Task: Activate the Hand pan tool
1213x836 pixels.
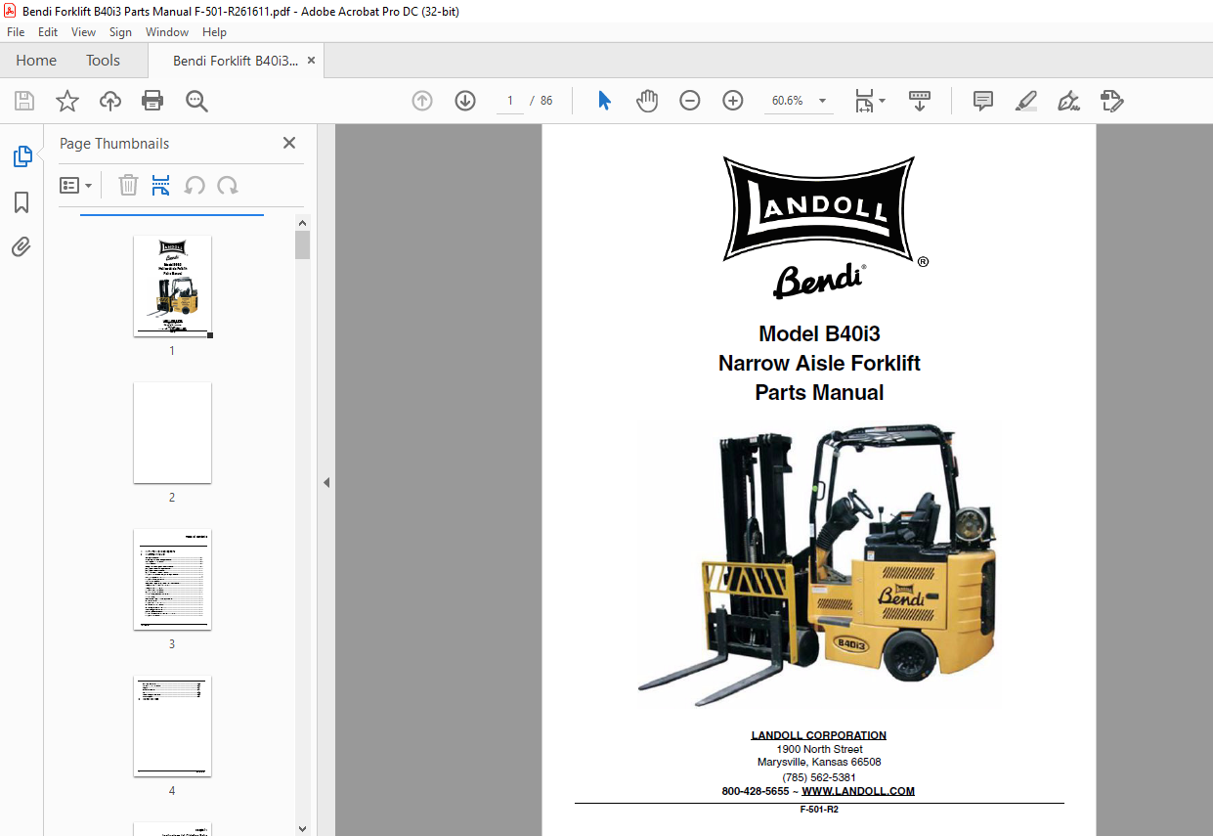Action: click(647, 101)
